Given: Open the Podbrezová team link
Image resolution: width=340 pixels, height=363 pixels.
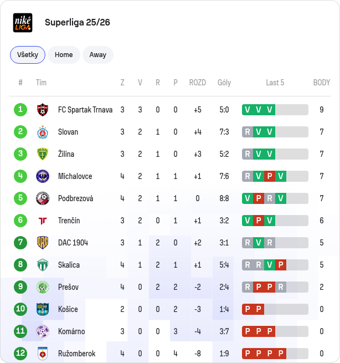Looking at the screenshot, I should pos(76,198).
